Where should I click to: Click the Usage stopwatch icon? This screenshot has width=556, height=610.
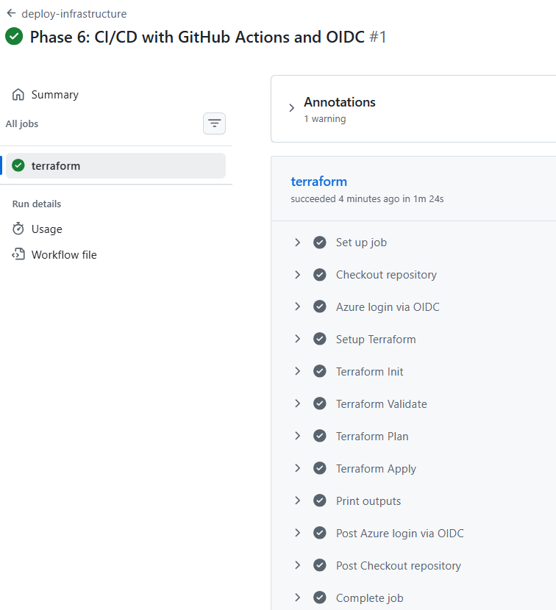tap(17, 229)
